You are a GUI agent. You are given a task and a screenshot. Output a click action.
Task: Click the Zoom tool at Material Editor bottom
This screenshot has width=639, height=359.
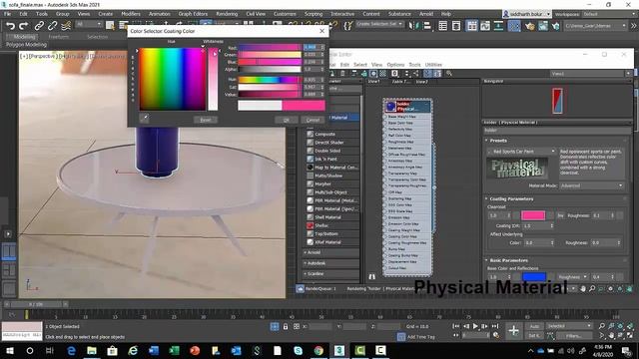pyautogui.click(x=592, y=288)
